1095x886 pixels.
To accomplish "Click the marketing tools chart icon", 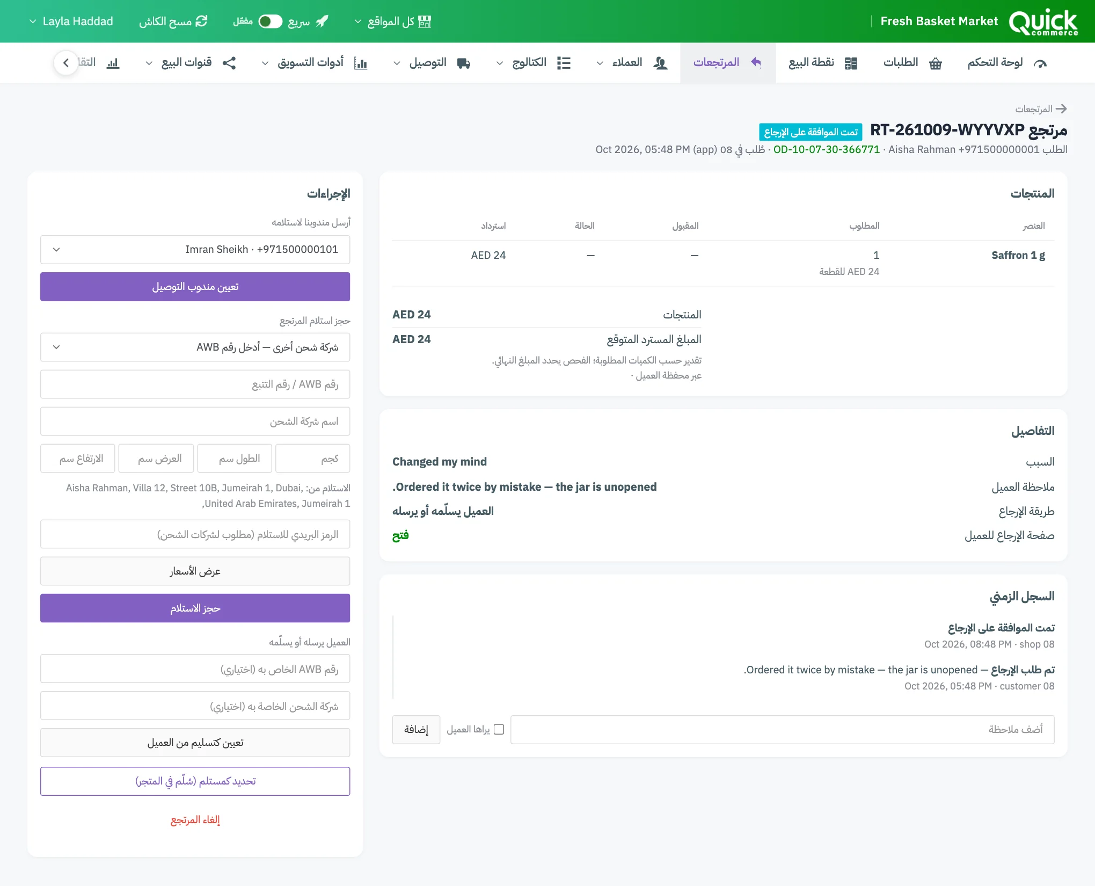I will [361, 63].
